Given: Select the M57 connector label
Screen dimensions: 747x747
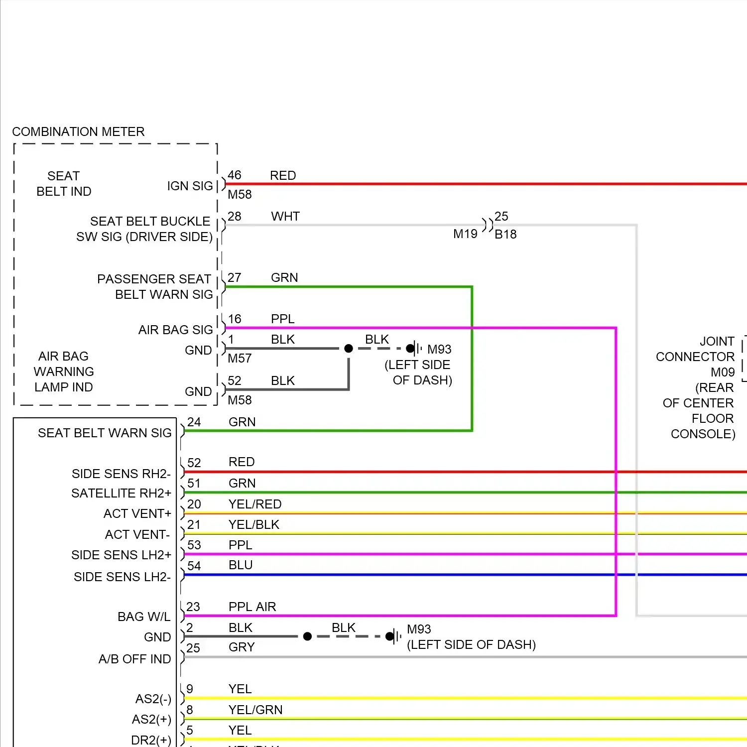Looking at the screenshot, I should coord(240,358).
